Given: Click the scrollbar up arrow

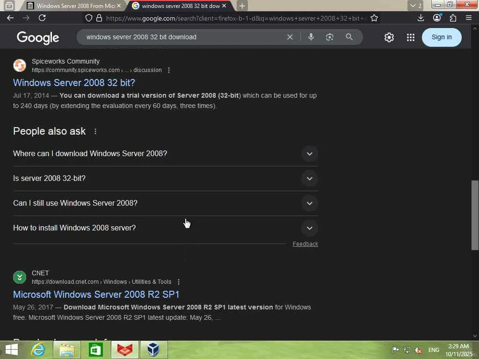Looking at the screenshot, I should tap(475, 29).
